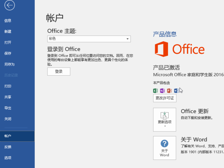Click the 关于 Word heading text
This screenshot has height=168, width=224.
click(194, 139)
